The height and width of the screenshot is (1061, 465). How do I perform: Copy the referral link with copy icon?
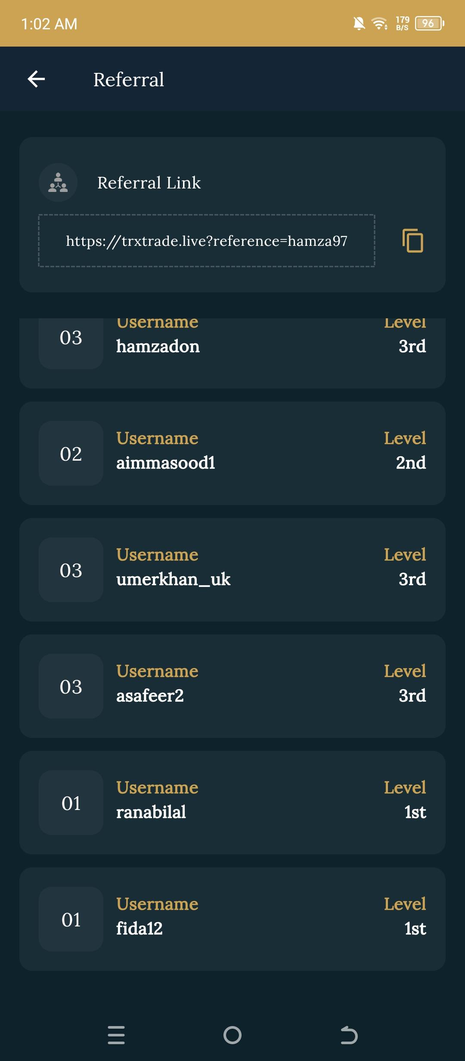pos(412,241)
